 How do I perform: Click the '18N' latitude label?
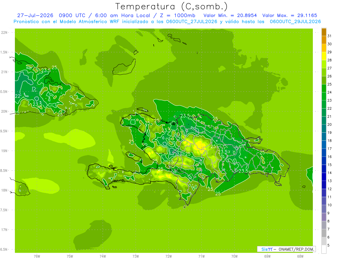coord(4,190)
